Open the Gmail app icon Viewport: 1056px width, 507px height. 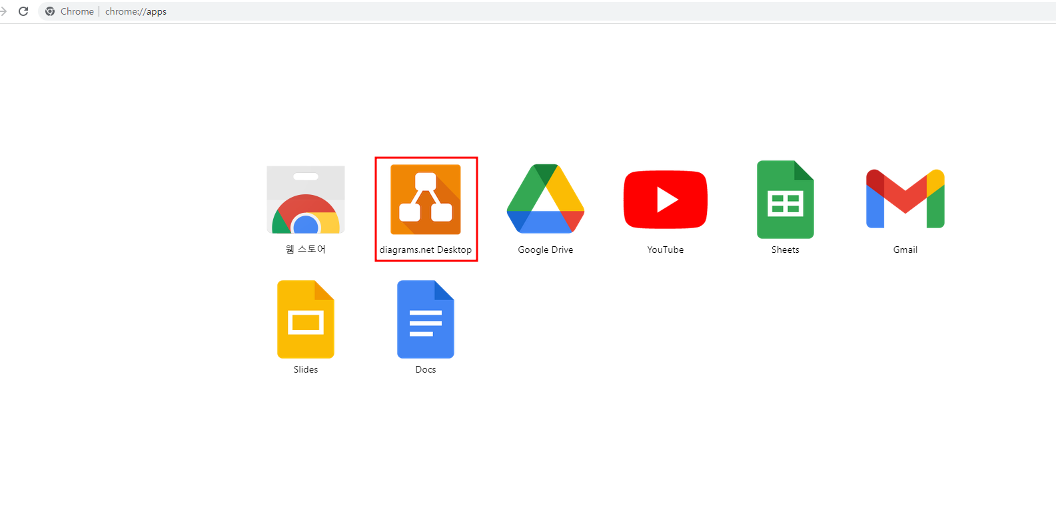click(x=905, y=198)
